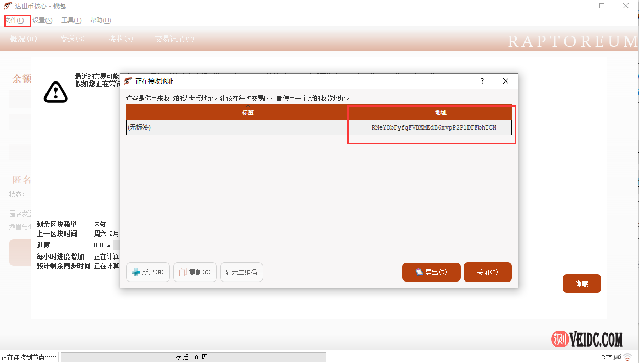This screenshot has height=363, width=639.
Task: Click the 关闭(C) button in dialog
Action: 487,272
